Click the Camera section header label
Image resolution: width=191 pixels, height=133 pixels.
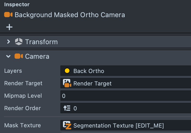click(37, 56)
